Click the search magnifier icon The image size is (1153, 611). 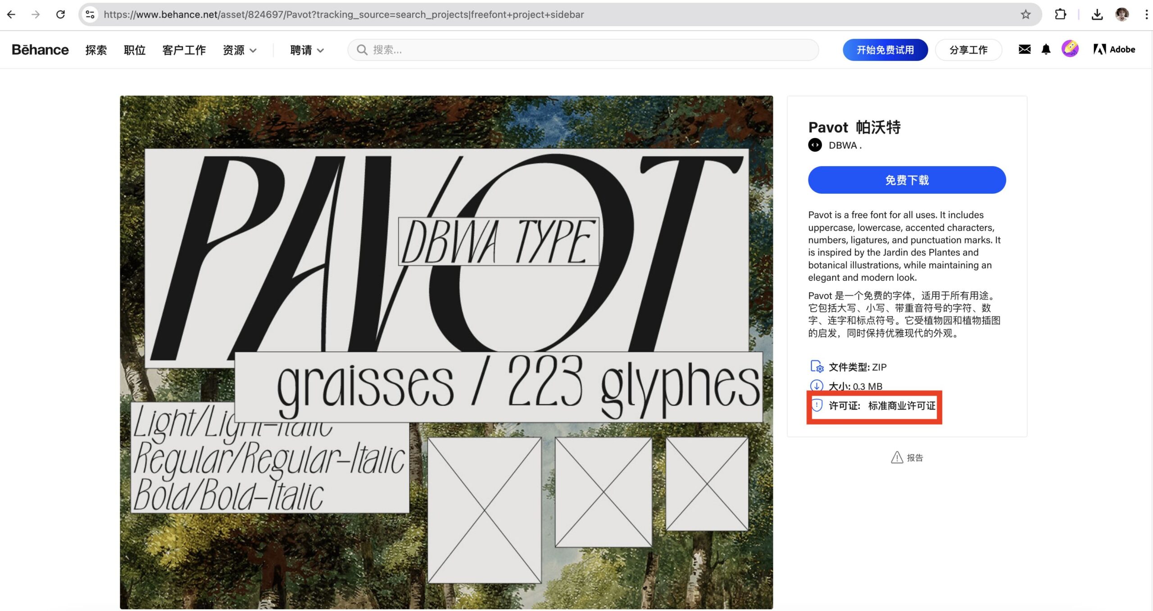point(362,50)
